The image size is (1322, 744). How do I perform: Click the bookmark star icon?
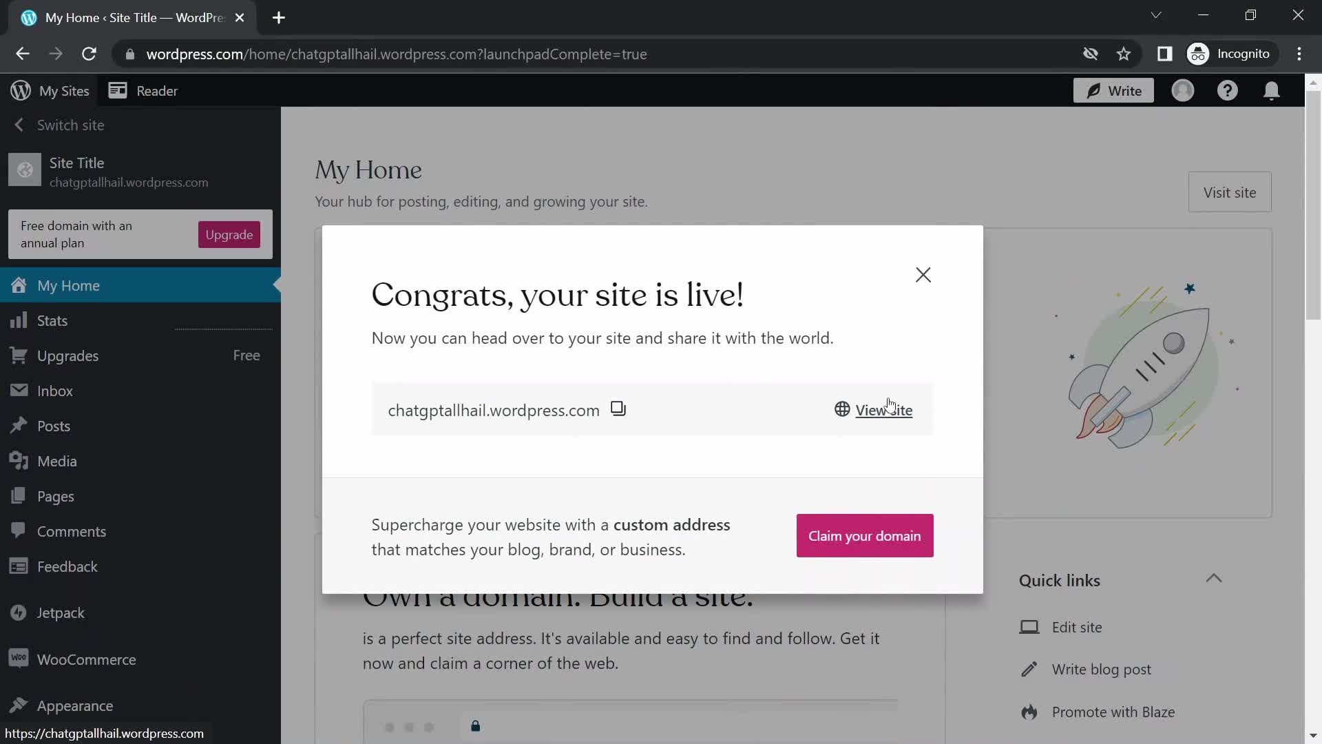pyautogui.click(x=1124, y=54)
